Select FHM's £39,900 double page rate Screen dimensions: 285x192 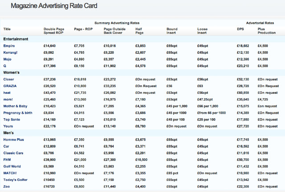coord(49,160)
